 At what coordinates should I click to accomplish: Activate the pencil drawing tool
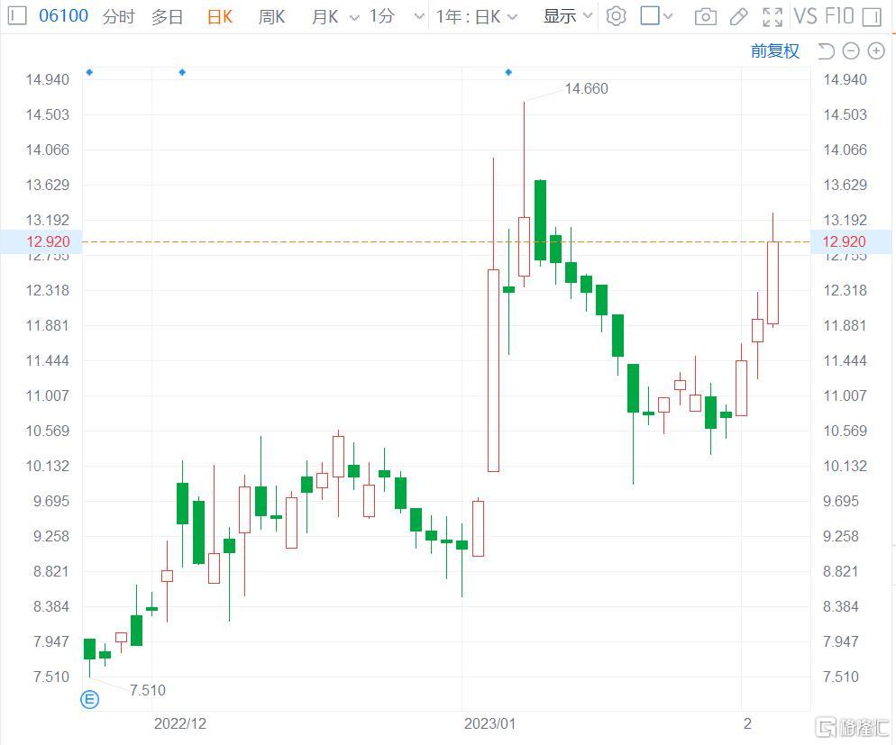click(739, 16)
